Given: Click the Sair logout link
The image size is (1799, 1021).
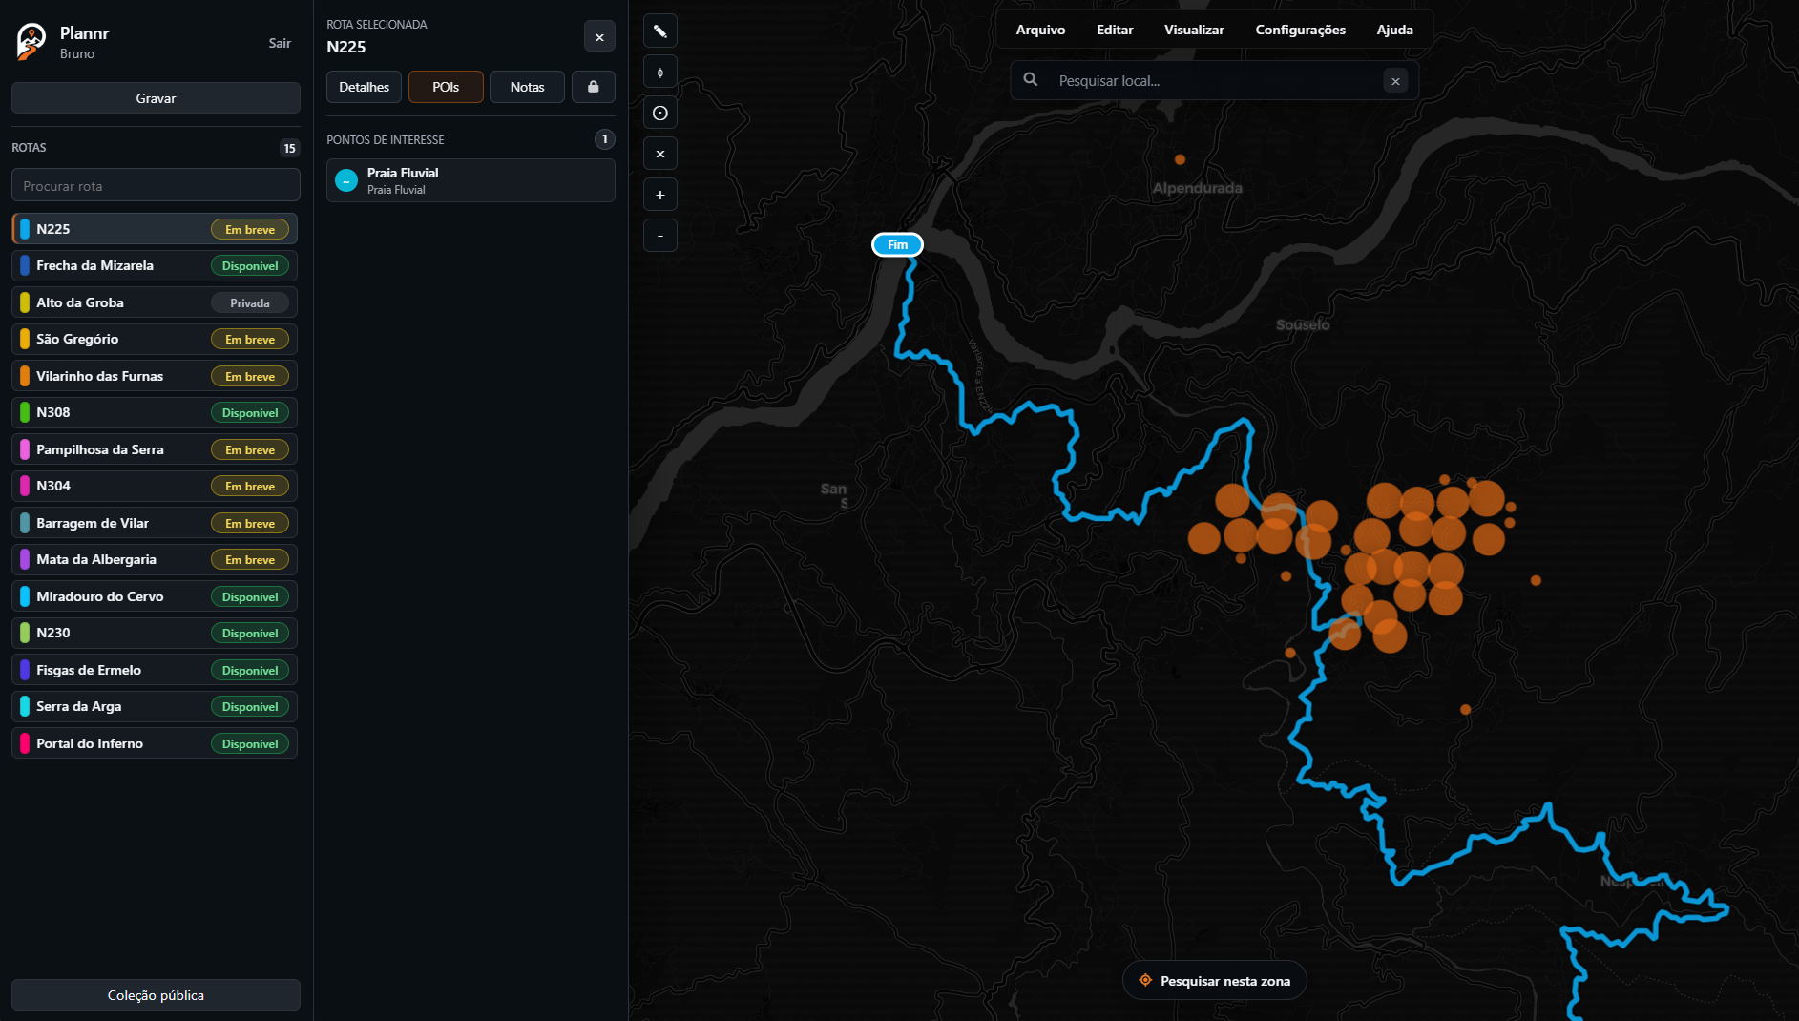Looking at the screenshot, I should (280, 43).
